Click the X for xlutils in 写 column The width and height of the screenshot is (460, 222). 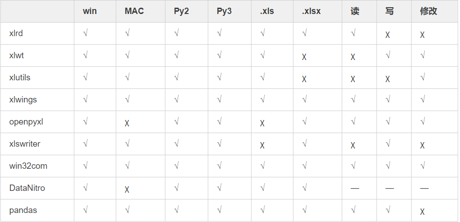pyautogui.click(x=387, y=79)
